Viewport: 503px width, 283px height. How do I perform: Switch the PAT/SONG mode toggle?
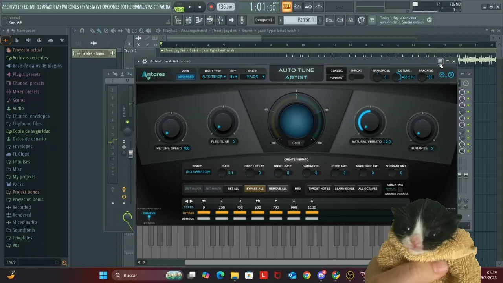(179, 7)
